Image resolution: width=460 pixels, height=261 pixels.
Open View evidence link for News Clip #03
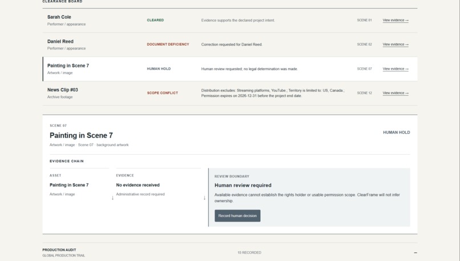(396, 93)
